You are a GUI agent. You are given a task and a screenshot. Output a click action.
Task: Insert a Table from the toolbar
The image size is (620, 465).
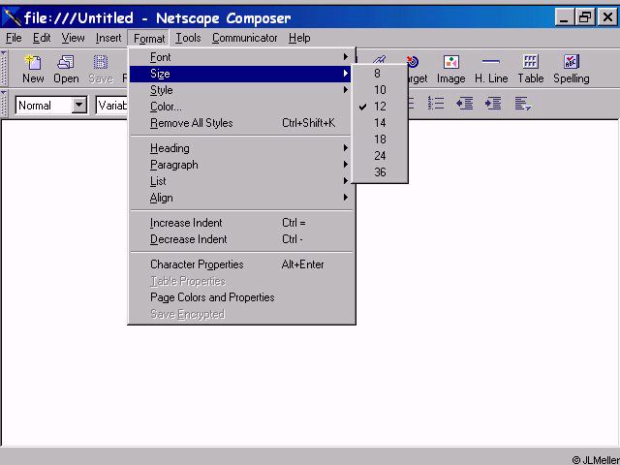pos(531,69)
